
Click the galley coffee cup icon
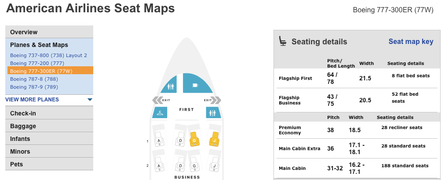pos(197,83)
